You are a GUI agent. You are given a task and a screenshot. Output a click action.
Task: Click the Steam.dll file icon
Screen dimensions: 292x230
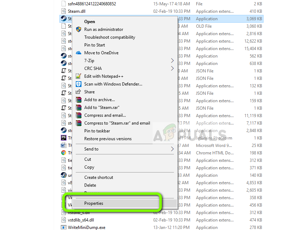coord(64,11)
